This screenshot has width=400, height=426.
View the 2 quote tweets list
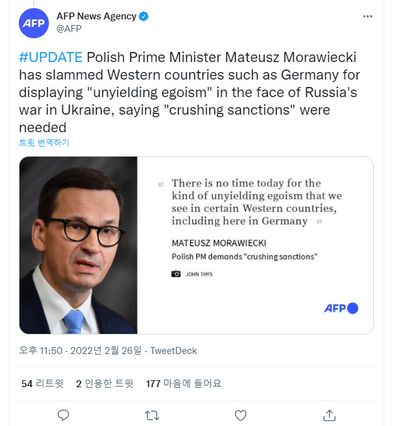tap(104, 383)
